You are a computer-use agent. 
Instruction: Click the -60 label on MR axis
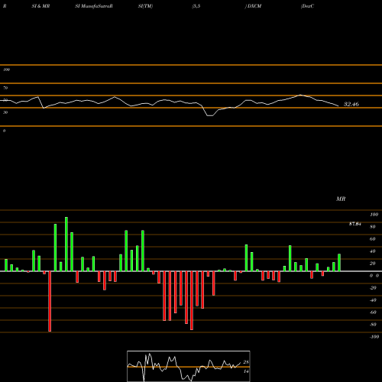pos(373,312)
